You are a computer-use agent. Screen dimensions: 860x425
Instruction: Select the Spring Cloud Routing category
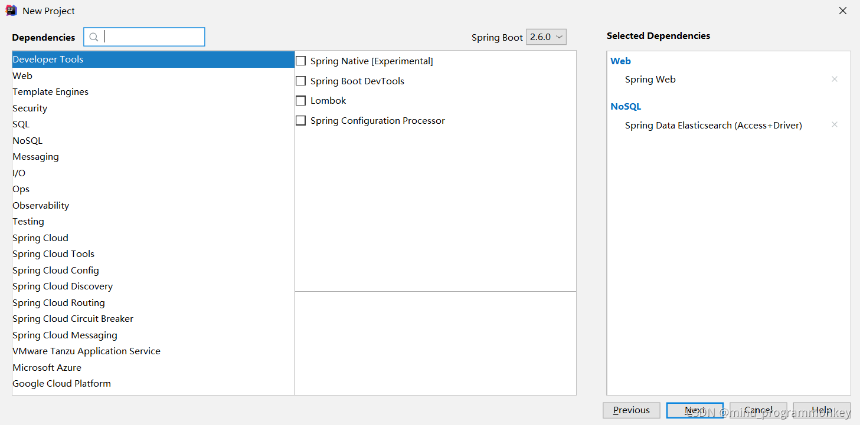(153, 302)
